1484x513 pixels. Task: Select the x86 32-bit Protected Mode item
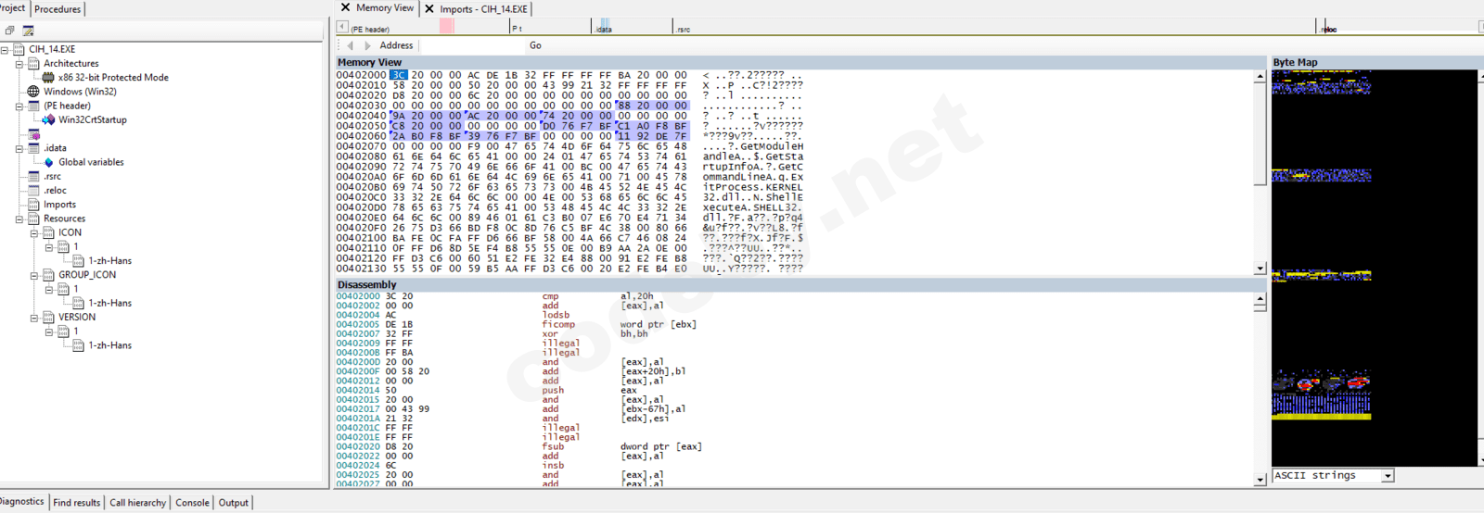point(113,78)
